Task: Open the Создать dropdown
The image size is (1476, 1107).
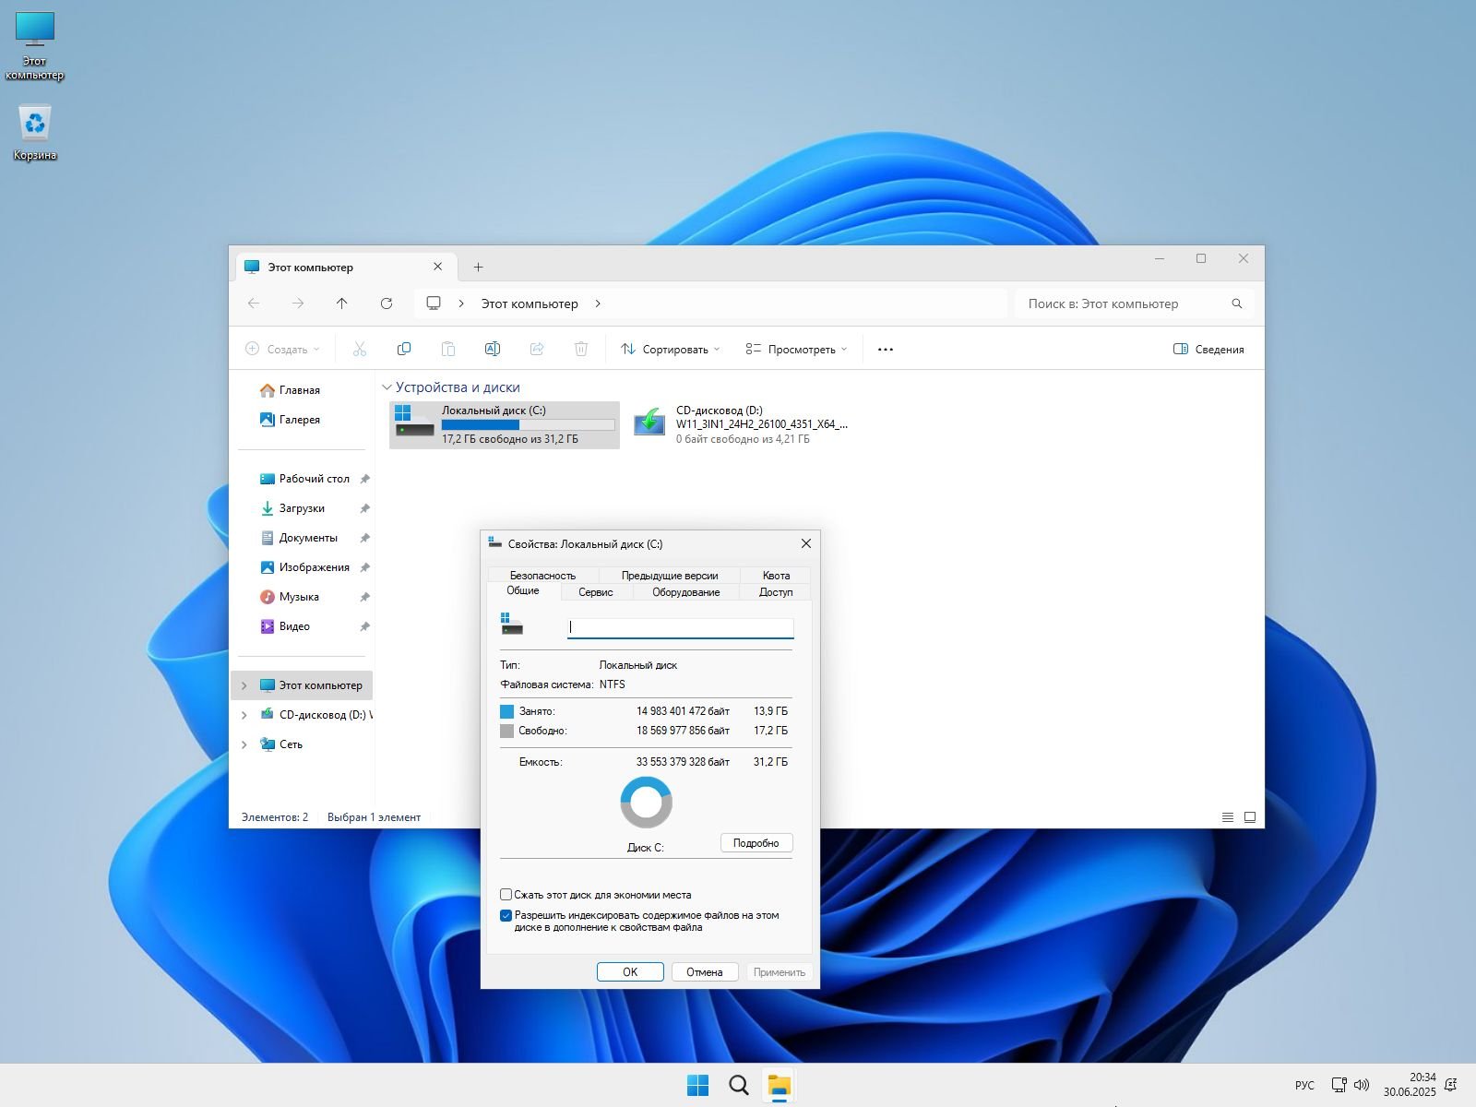Action: [282, 350]
